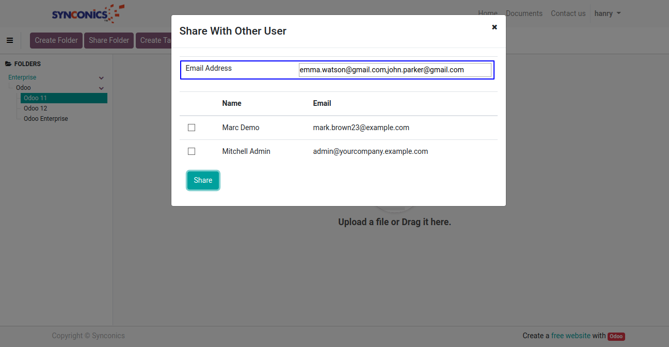Collapse the Odoo folder chevron
The height and width of the screenshot is (347, 669).
pyautogui.click(x=102, y=88)
